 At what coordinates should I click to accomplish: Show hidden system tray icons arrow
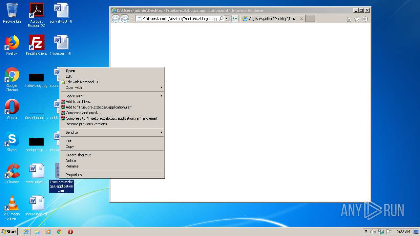pos(366,231)
